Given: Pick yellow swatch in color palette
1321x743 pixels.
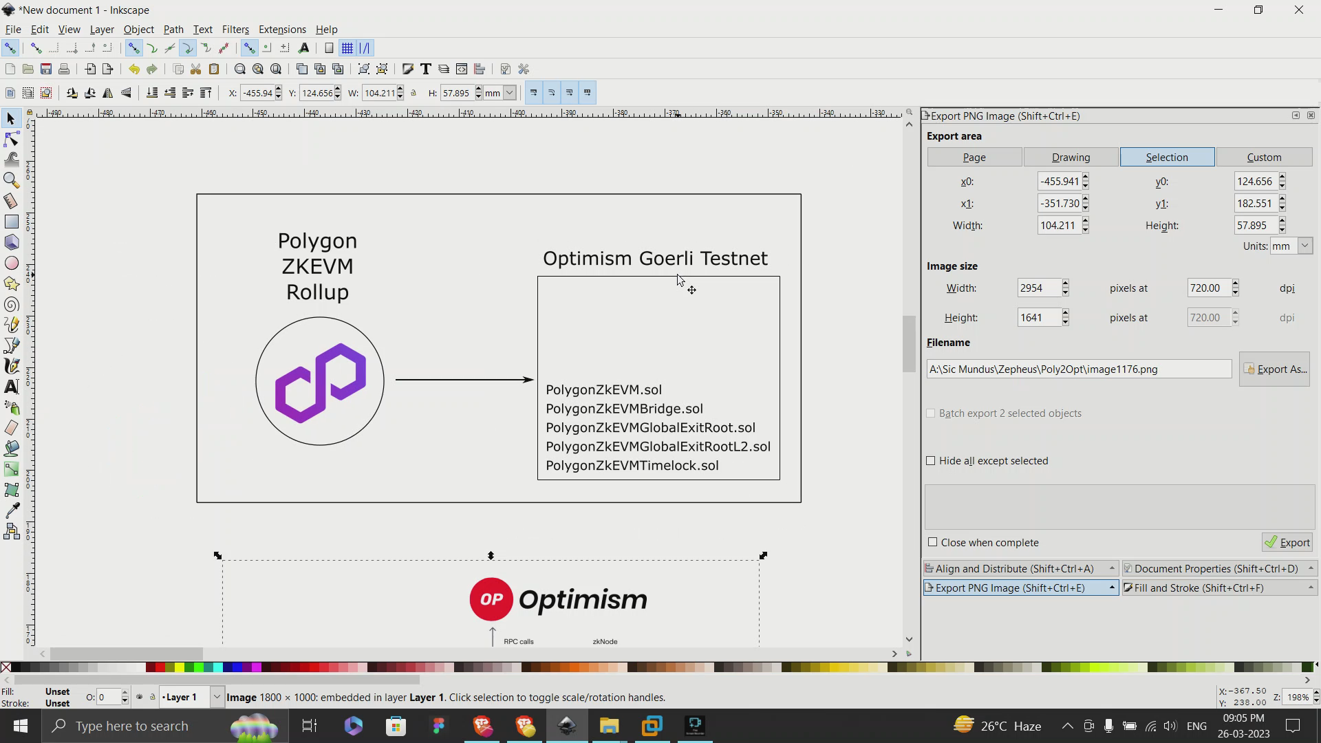Looking at the screenshot, I should [x=180, y=667].
